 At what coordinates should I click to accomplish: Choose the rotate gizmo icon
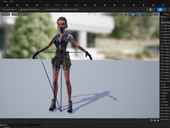tap(119, 14)
